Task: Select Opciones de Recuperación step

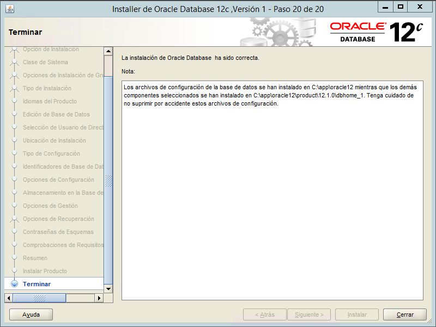Action: tap(58, 219)
